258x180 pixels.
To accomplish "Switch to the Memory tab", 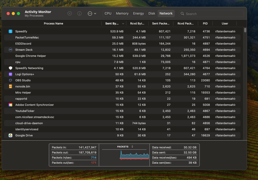I will coord(122,14).
